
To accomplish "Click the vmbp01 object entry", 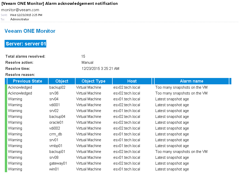I will point(56,146).
